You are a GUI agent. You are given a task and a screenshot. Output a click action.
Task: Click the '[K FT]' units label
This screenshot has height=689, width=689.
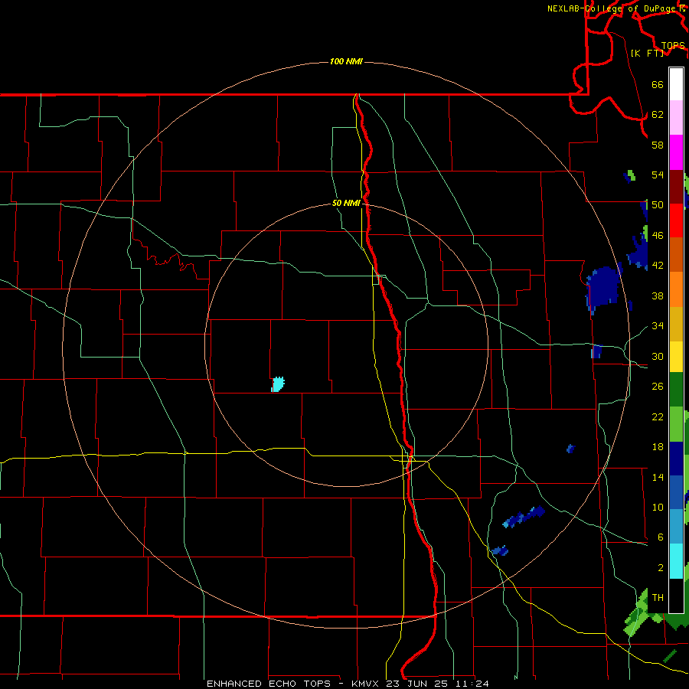pos(647,53)
